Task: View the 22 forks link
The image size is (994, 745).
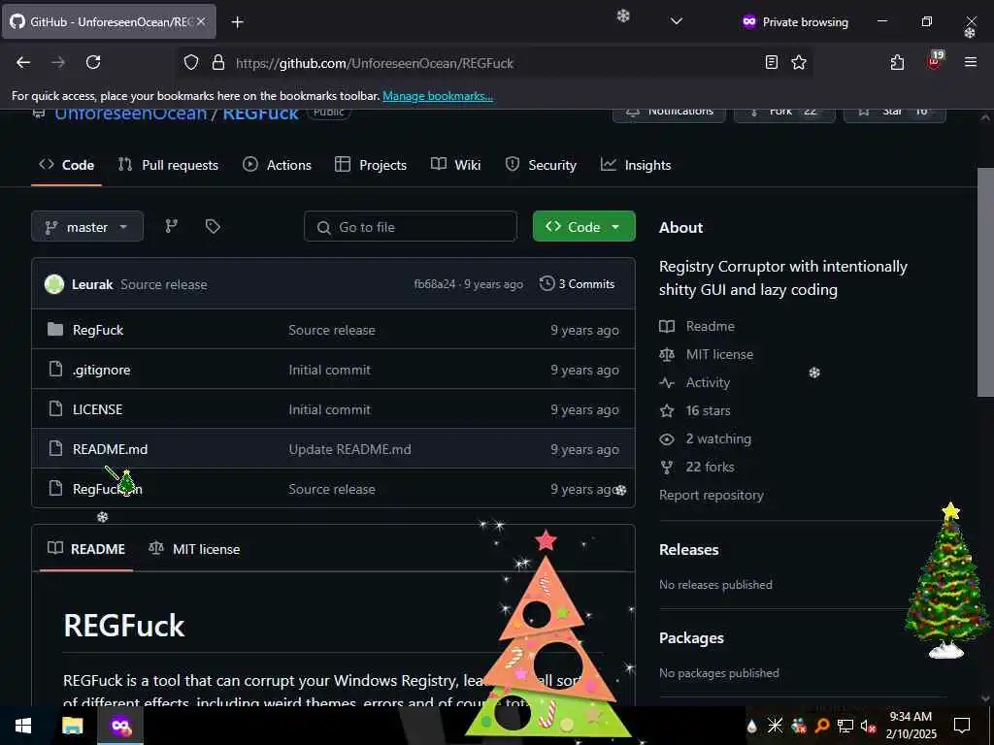Action: (x=697, y=467)
